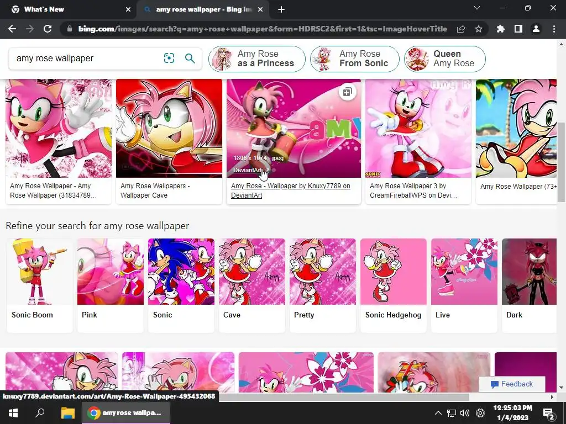Refine the search with Dark
Image resolution: width=566 pixels, height=424 pixels.
529,285
